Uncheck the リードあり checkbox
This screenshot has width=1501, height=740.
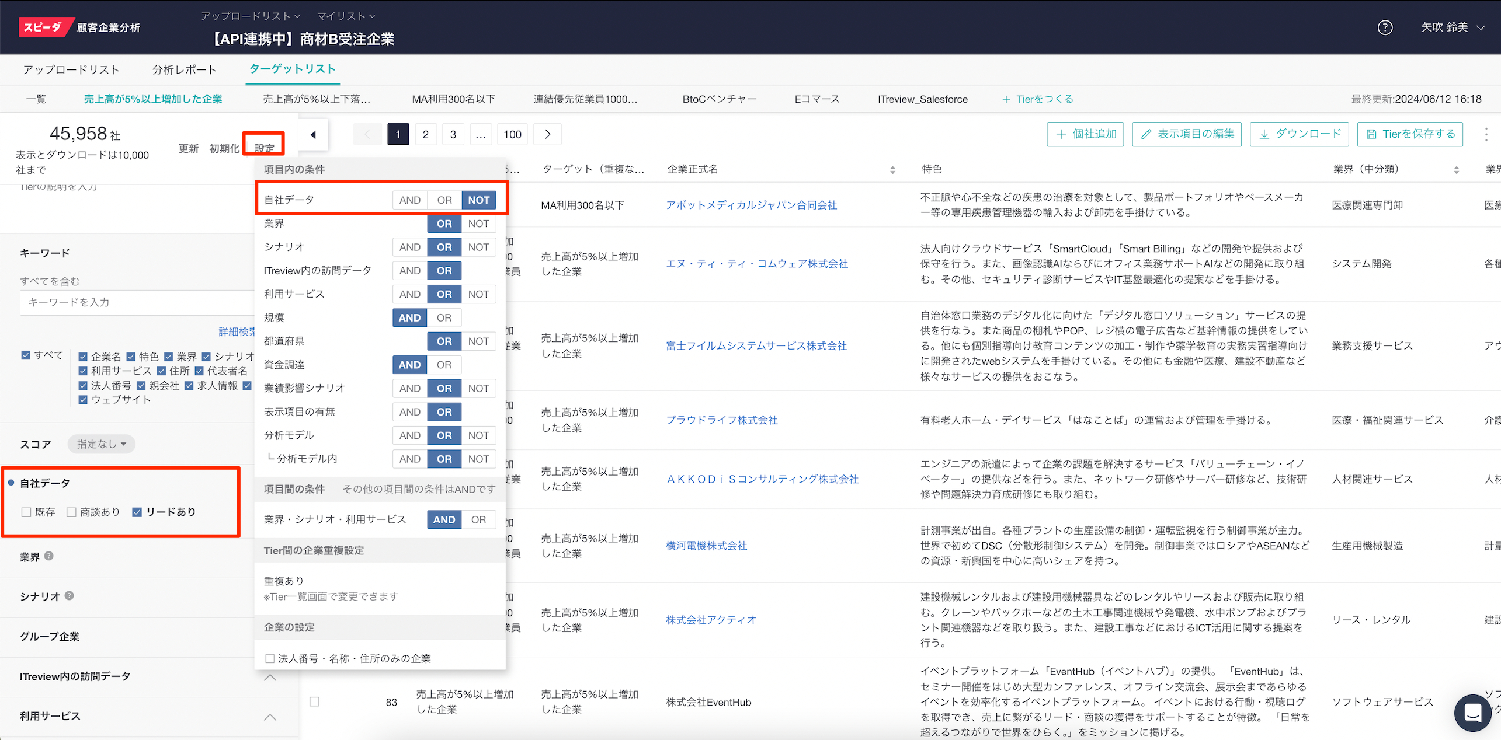(137, 512)
